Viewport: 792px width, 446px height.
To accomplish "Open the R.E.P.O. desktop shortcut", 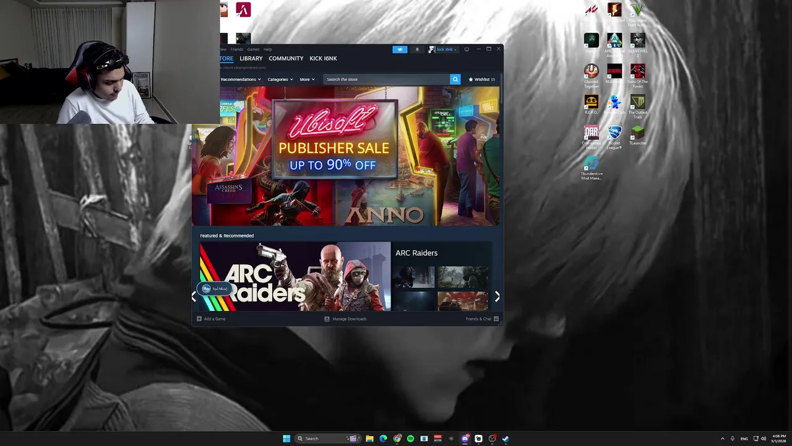I will [x=591, y=105].
